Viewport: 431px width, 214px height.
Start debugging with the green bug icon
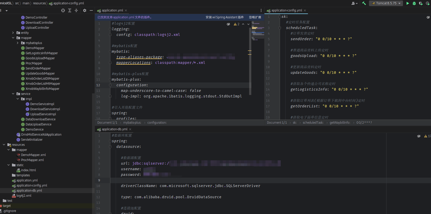[x=414, y=3]
